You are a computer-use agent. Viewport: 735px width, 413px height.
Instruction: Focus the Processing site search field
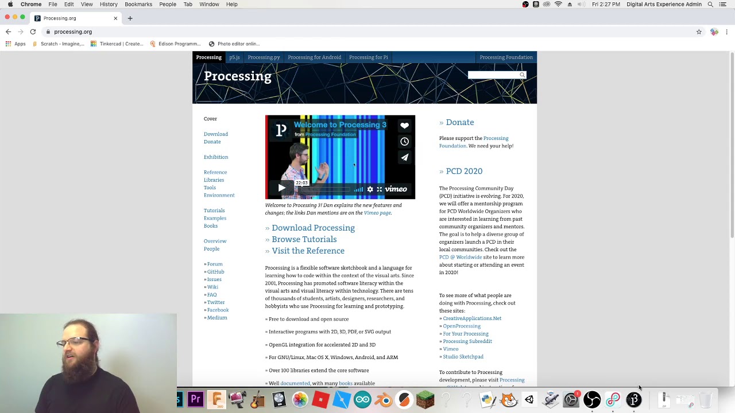[x=493, y=75]
